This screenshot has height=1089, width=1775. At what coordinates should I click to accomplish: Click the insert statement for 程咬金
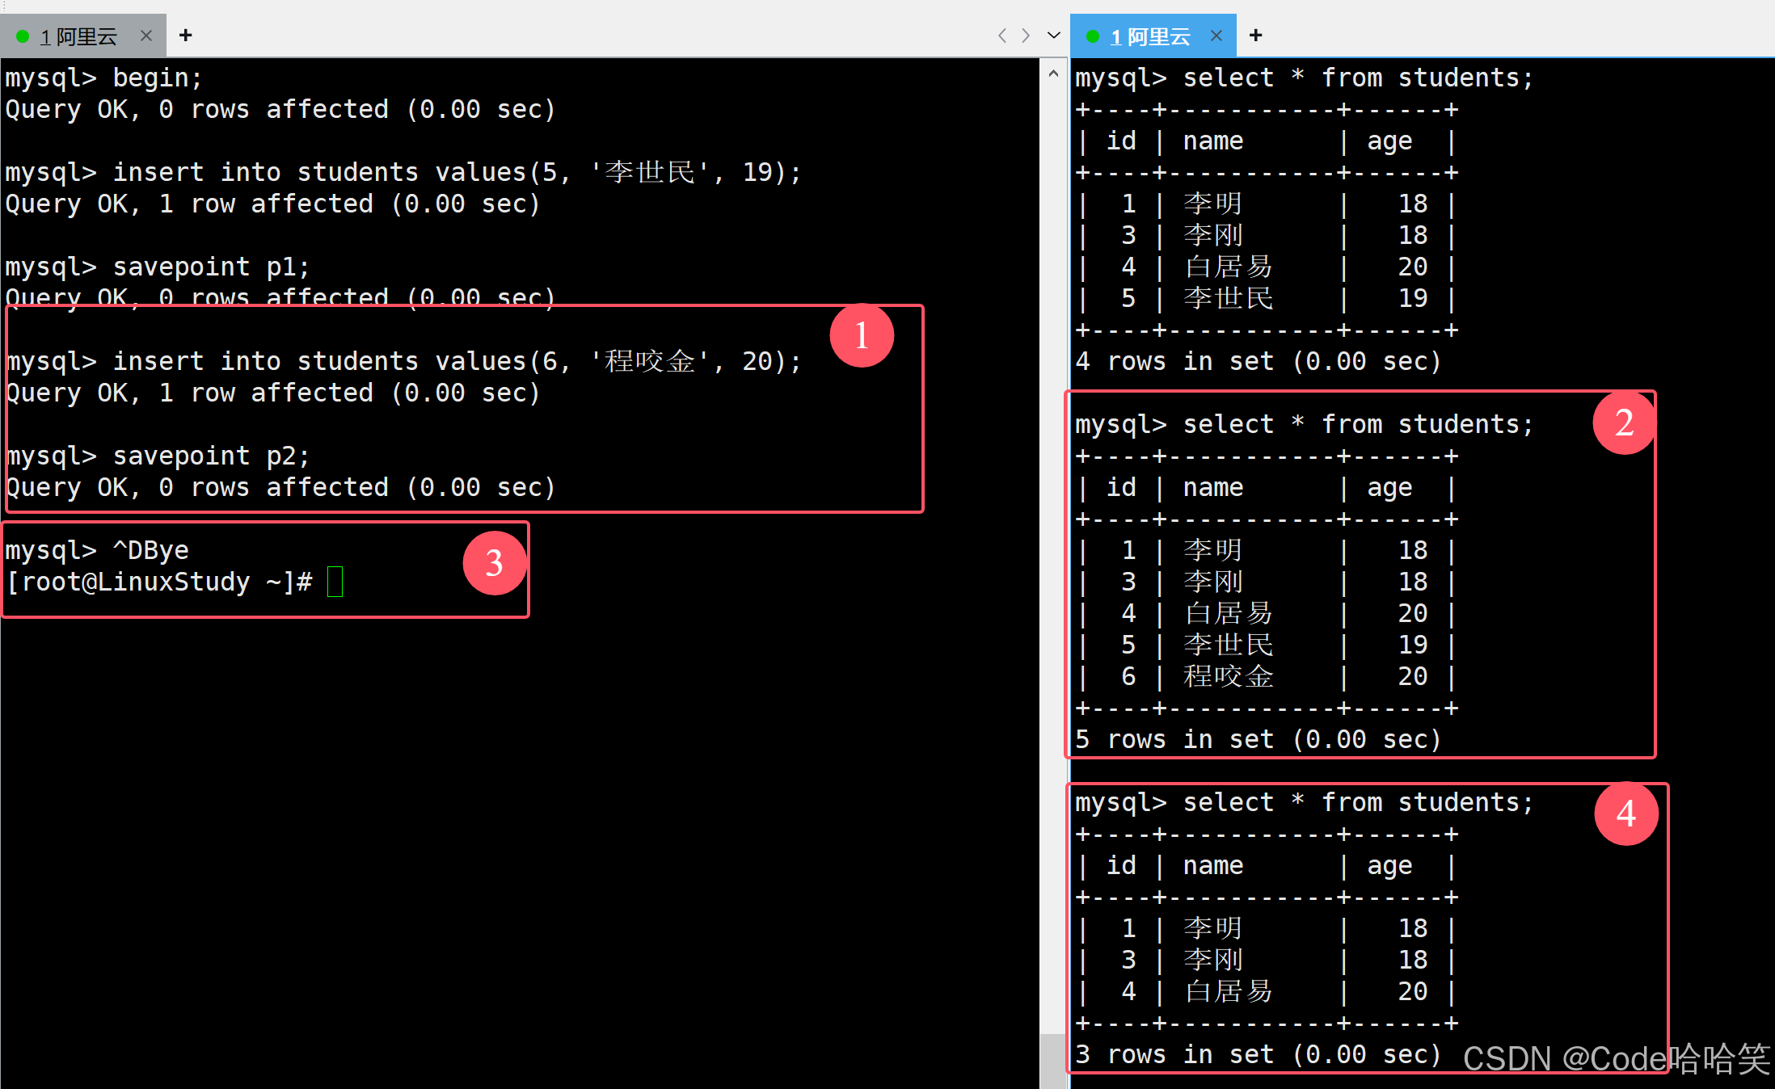403,362
